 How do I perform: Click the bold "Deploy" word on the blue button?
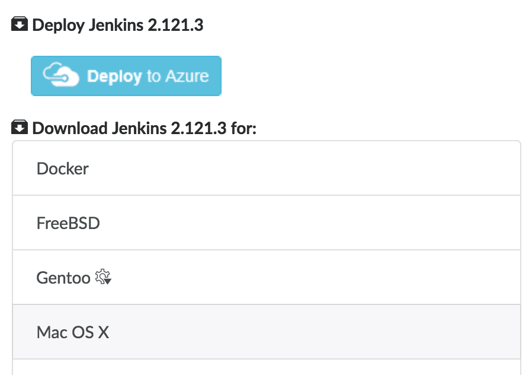114,77
